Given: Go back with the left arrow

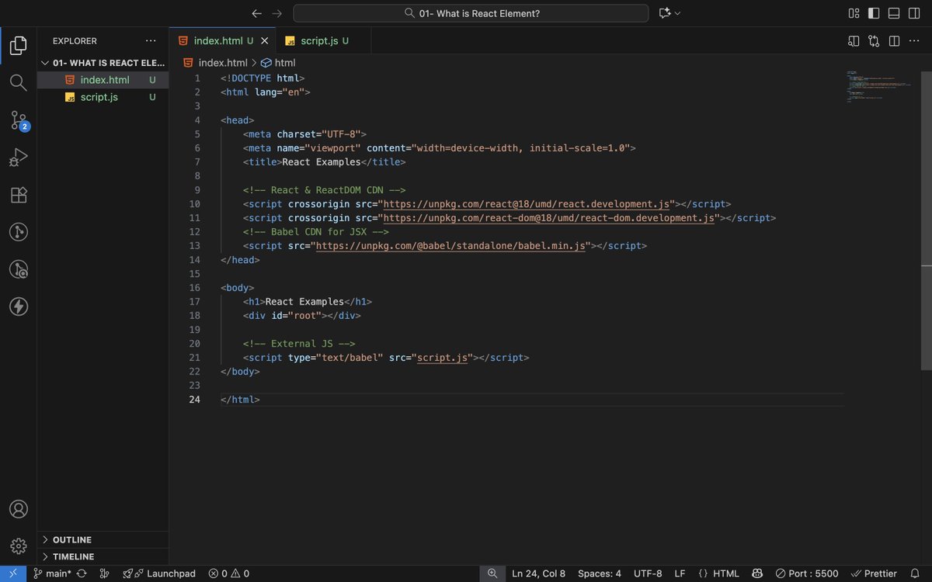Looking at the screenshot, I should pyautogui.click(x=257, y=13).
